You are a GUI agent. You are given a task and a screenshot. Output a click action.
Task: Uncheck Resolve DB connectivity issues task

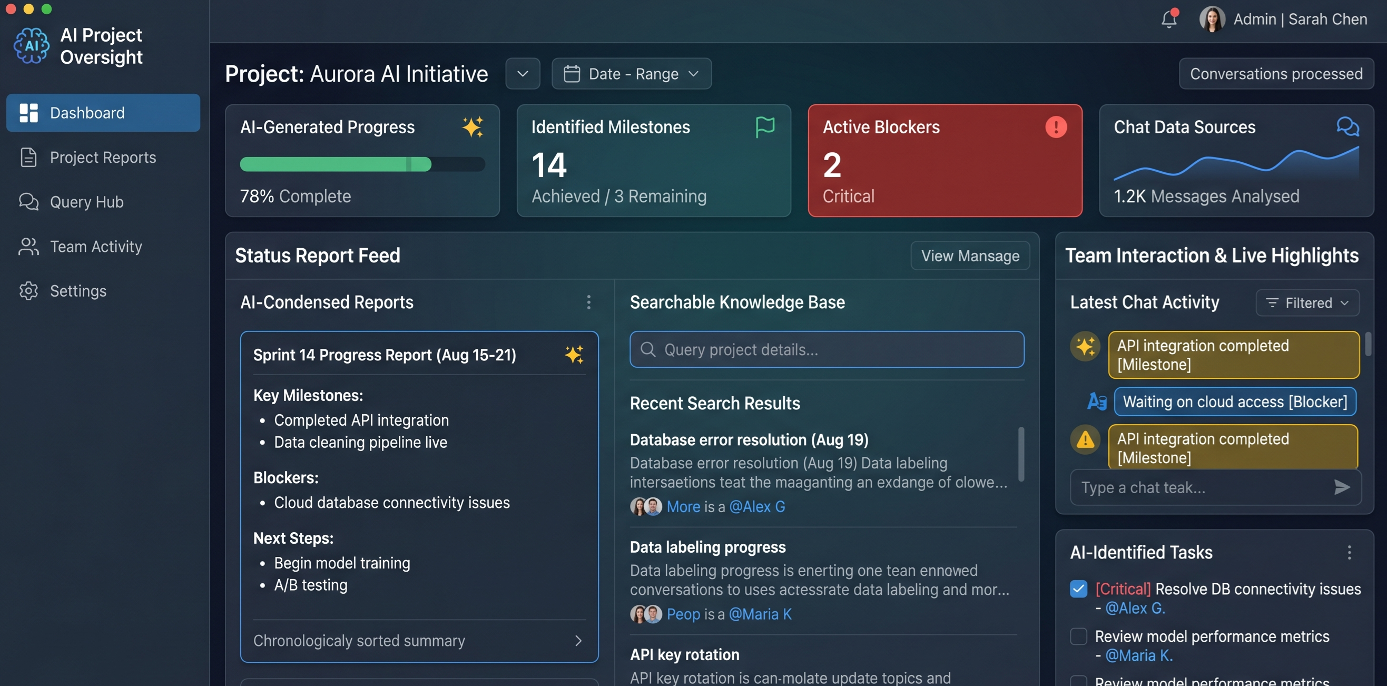1078,589
